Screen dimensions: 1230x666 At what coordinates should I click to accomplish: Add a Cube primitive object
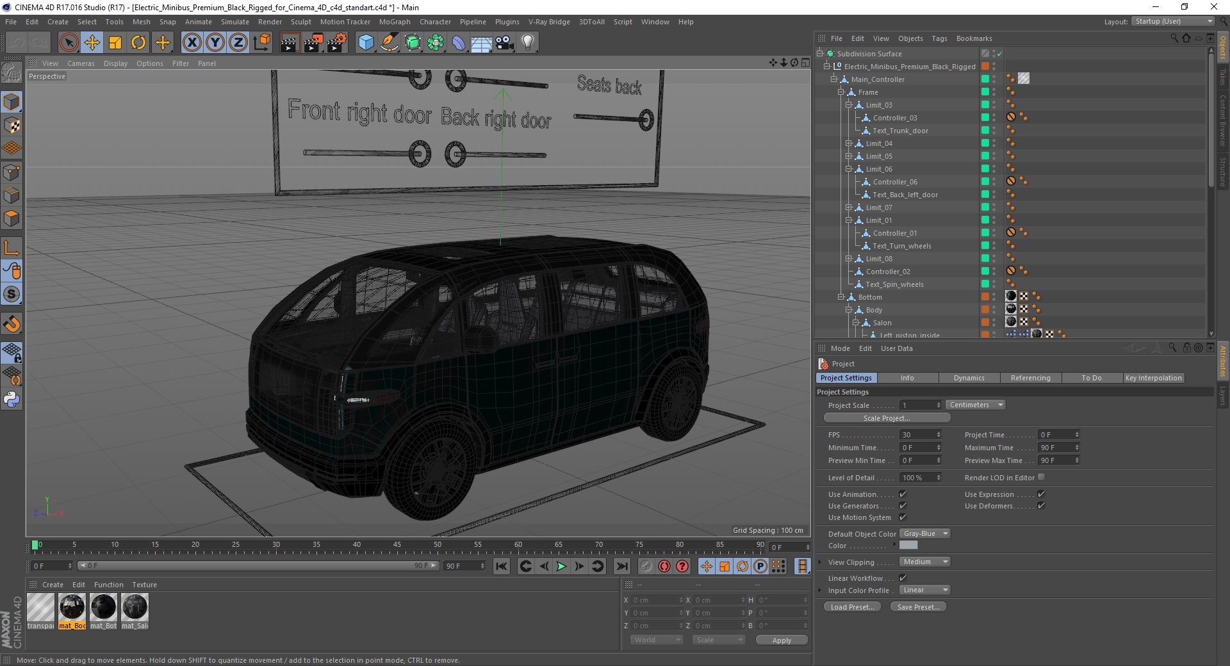(366, 43)
